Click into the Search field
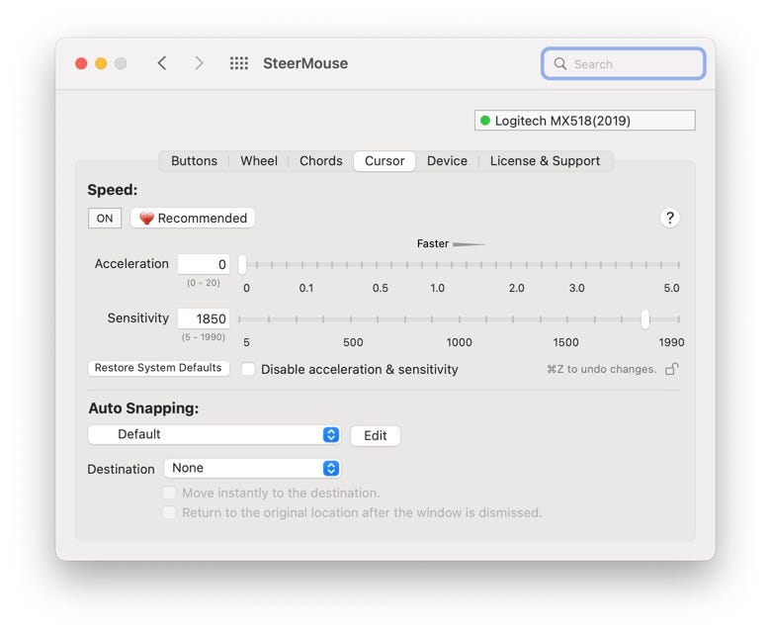The image size is (771, 634). tap(624, 63)
